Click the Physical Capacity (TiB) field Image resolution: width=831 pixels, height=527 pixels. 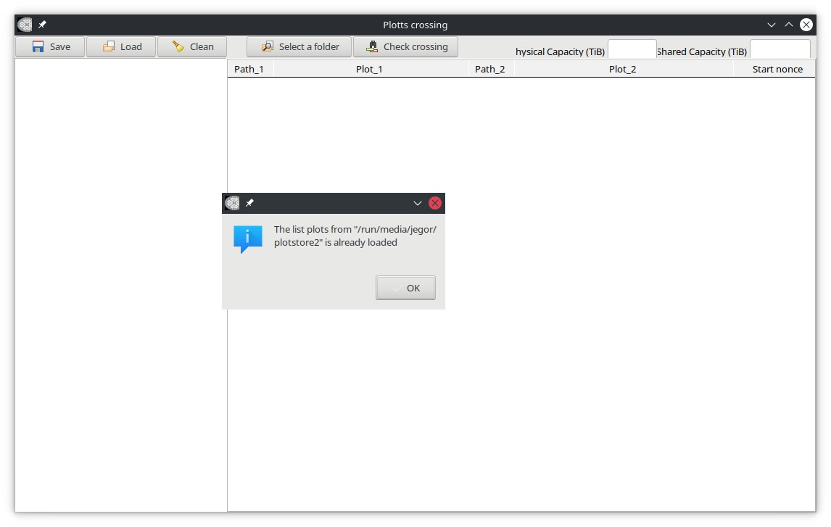(632, 49)
